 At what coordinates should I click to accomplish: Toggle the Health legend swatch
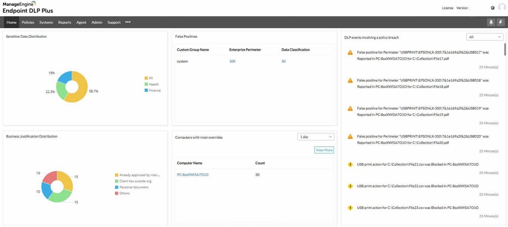[146, 84]
